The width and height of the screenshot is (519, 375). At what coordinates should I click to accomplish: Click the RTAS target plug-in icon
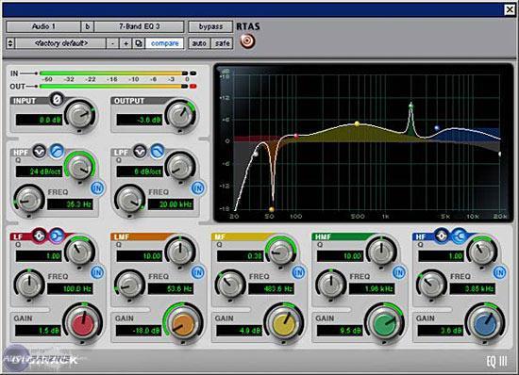click(247, 41)
